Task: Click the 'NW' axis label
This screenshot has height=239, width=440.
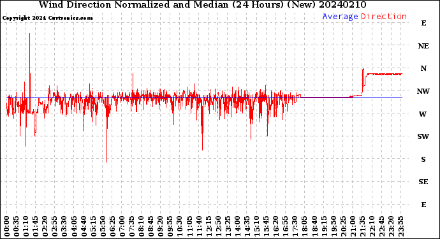Action: pyautogui.click(x=423, y=91)
